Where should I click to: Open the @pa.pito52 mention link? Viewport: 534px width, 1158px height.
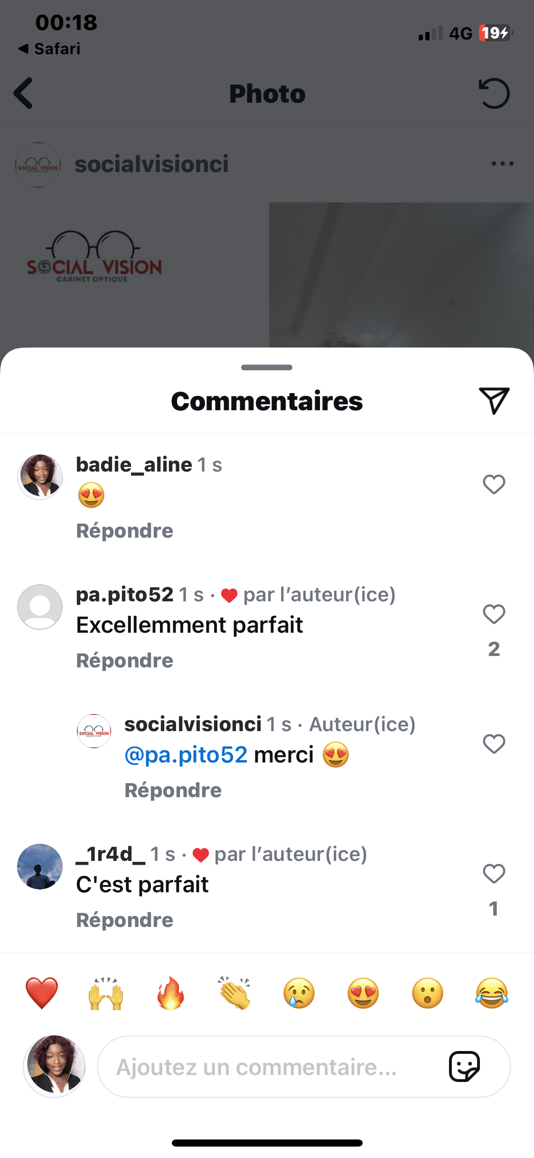[186, 755]
